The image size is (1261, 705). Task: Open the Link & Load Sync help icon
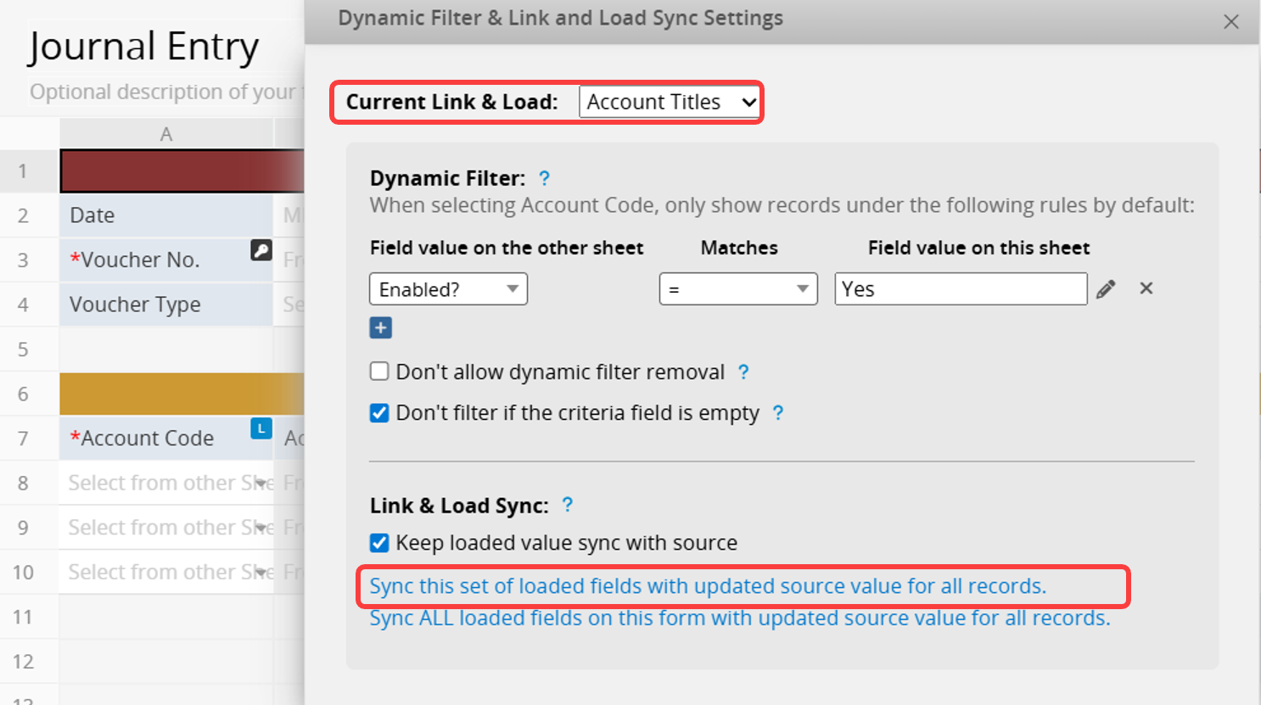point(568,505)
